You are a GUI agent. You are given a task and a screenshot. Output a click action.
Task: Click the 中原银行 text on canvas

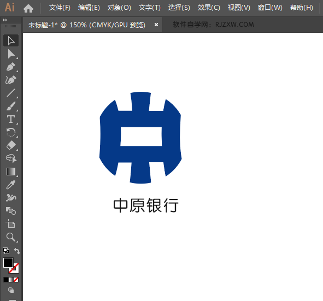145,205
